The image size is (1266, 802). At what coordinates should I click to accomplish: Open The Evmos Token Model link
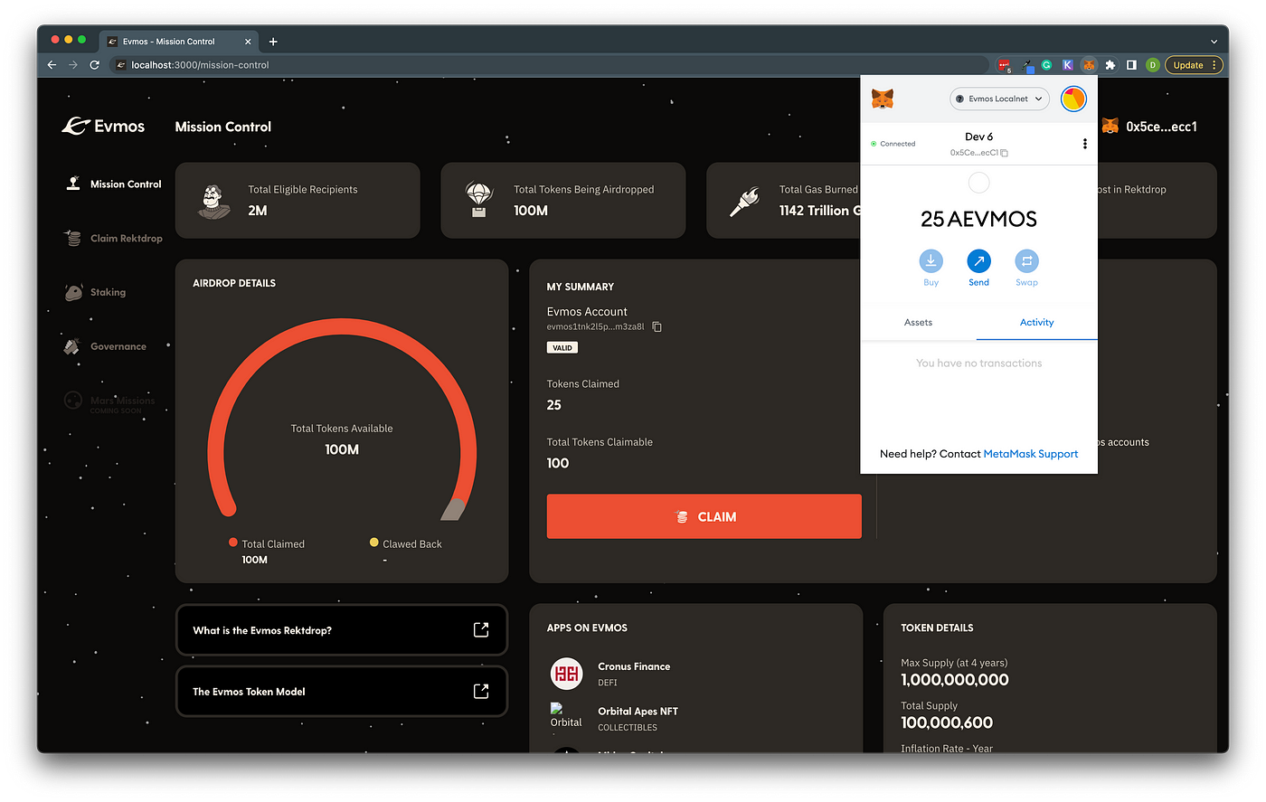pyautogui.click(x=342, y=692)
